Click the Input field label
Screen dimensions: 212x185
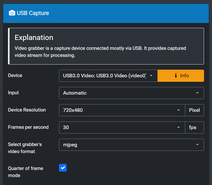coord(13,93)
